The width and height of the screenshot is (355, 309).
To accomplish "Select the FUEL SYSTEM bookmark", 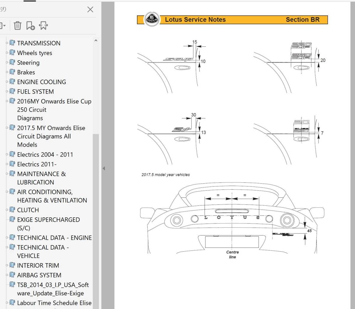I will coord(35,92).
